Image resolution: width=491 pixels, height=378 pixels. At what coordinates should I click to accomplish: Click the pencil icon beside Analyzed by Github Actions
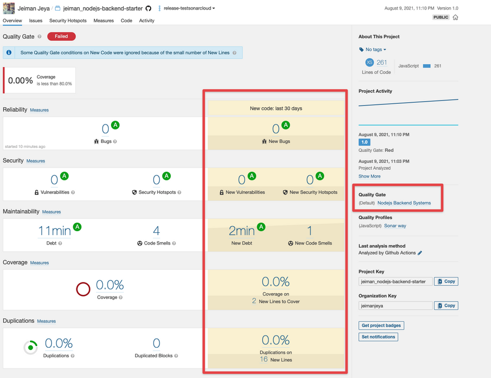coord(420,253)
